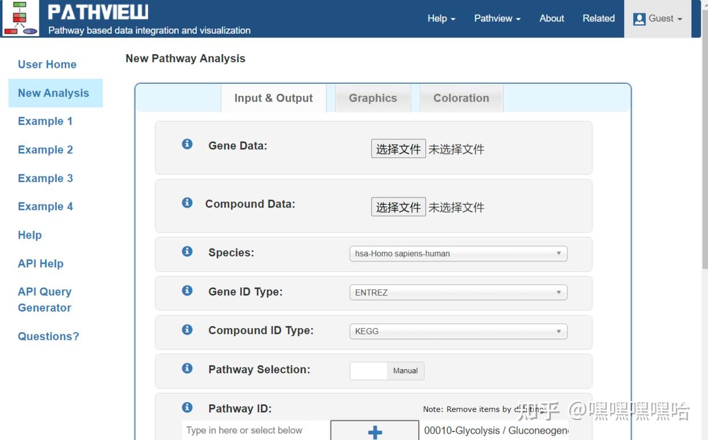Click the Compound Data info icon
708x440 pixels.
(x=187, y=202)
